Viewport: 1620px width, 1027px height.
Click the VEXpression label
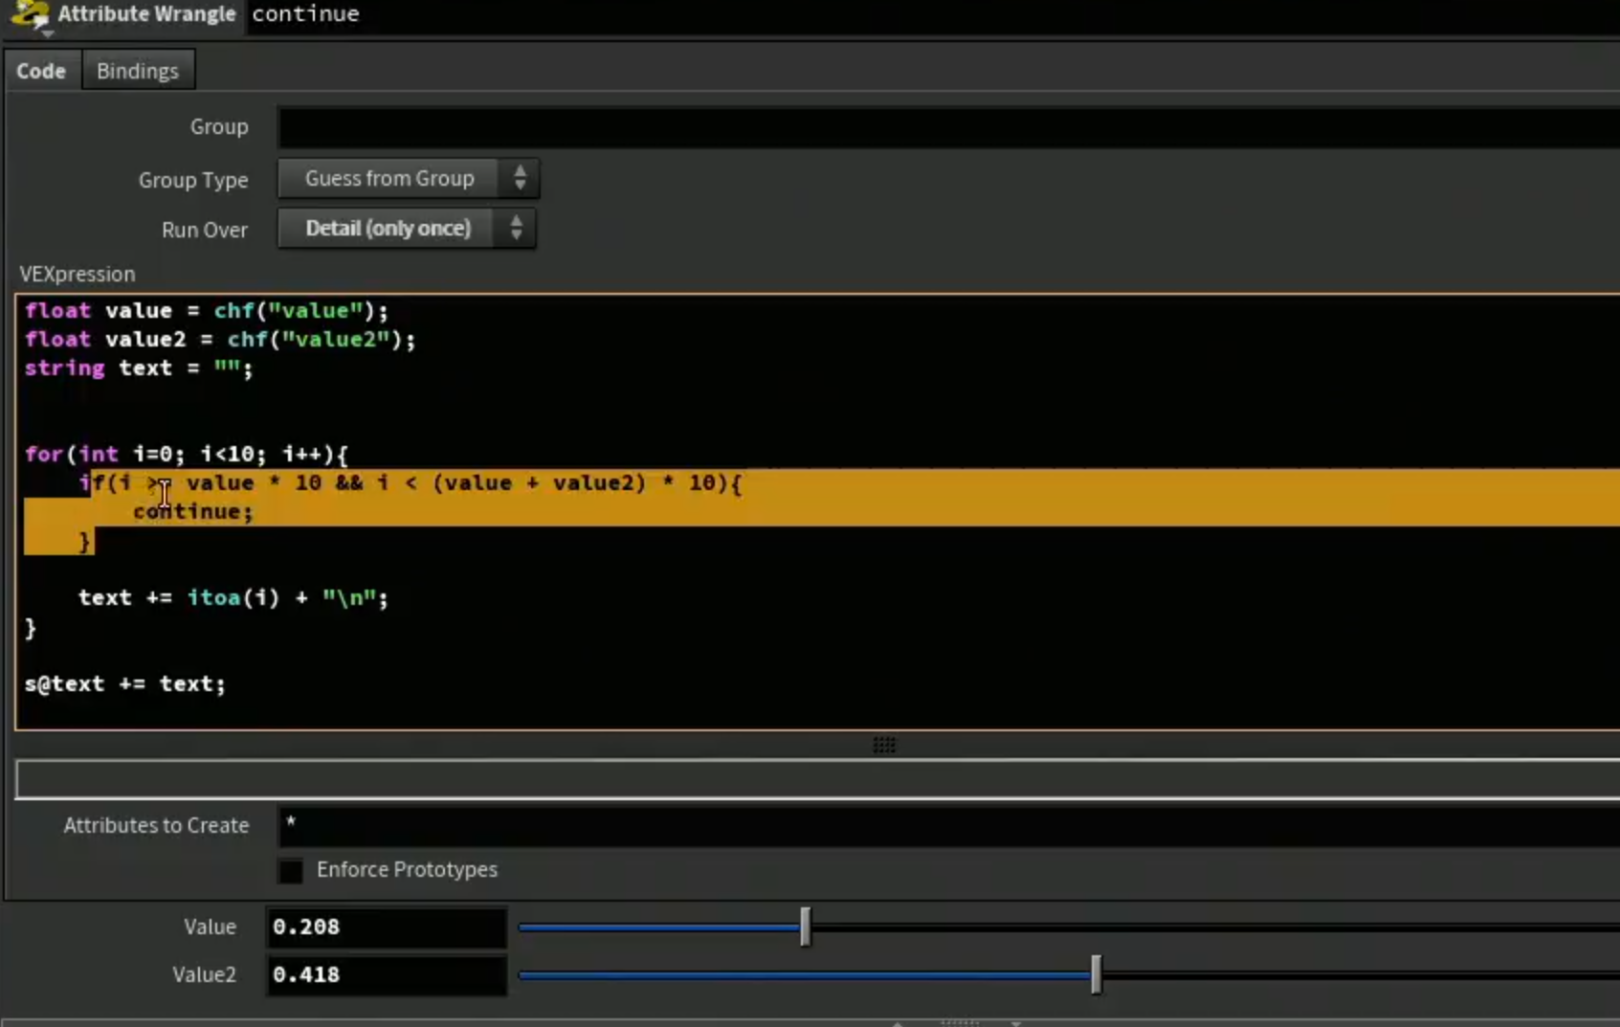tap(78, 274)
